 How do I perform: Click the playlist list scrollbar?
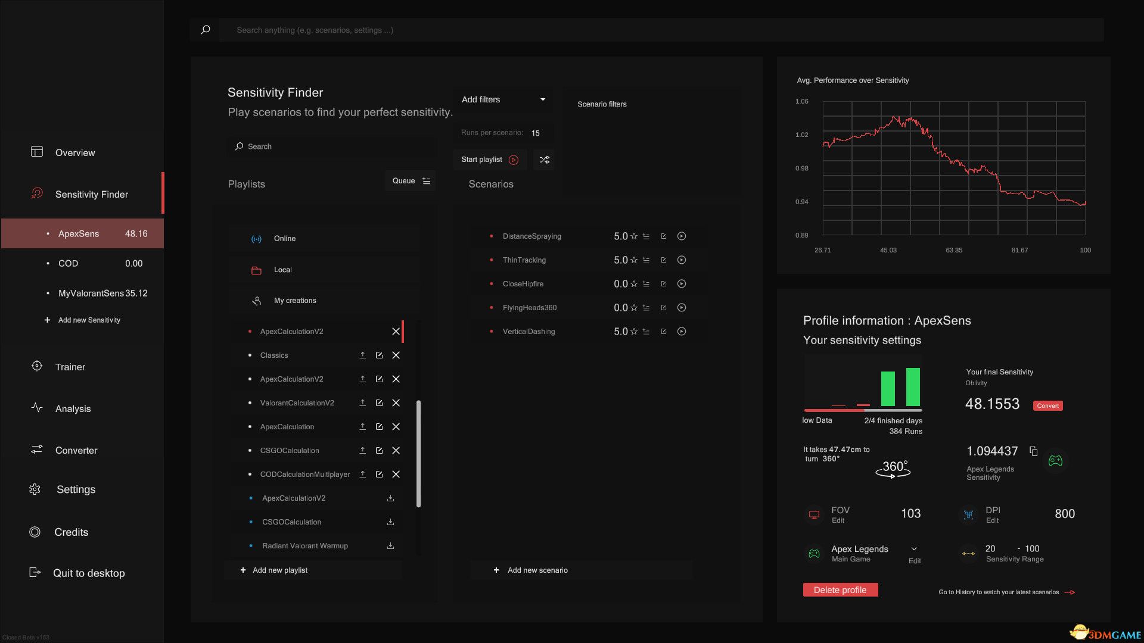[418, 454]
